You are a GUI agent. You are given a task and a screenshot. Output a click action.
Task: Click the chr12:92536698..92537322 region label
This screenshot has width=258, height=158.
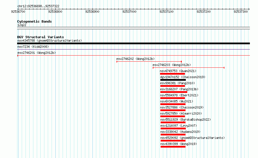pyautogui.click(x=38, y=6)
